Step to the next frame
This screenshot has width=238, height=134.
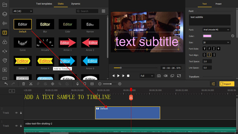coord(123,76)
